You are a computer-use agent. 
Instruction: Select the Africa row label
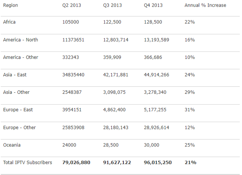tap(9, 22)
